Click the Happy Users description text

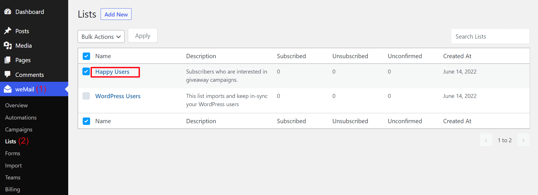click(x=227, y=76)
